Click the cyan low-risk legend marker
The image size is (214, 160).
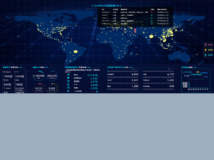coord(205,55)
